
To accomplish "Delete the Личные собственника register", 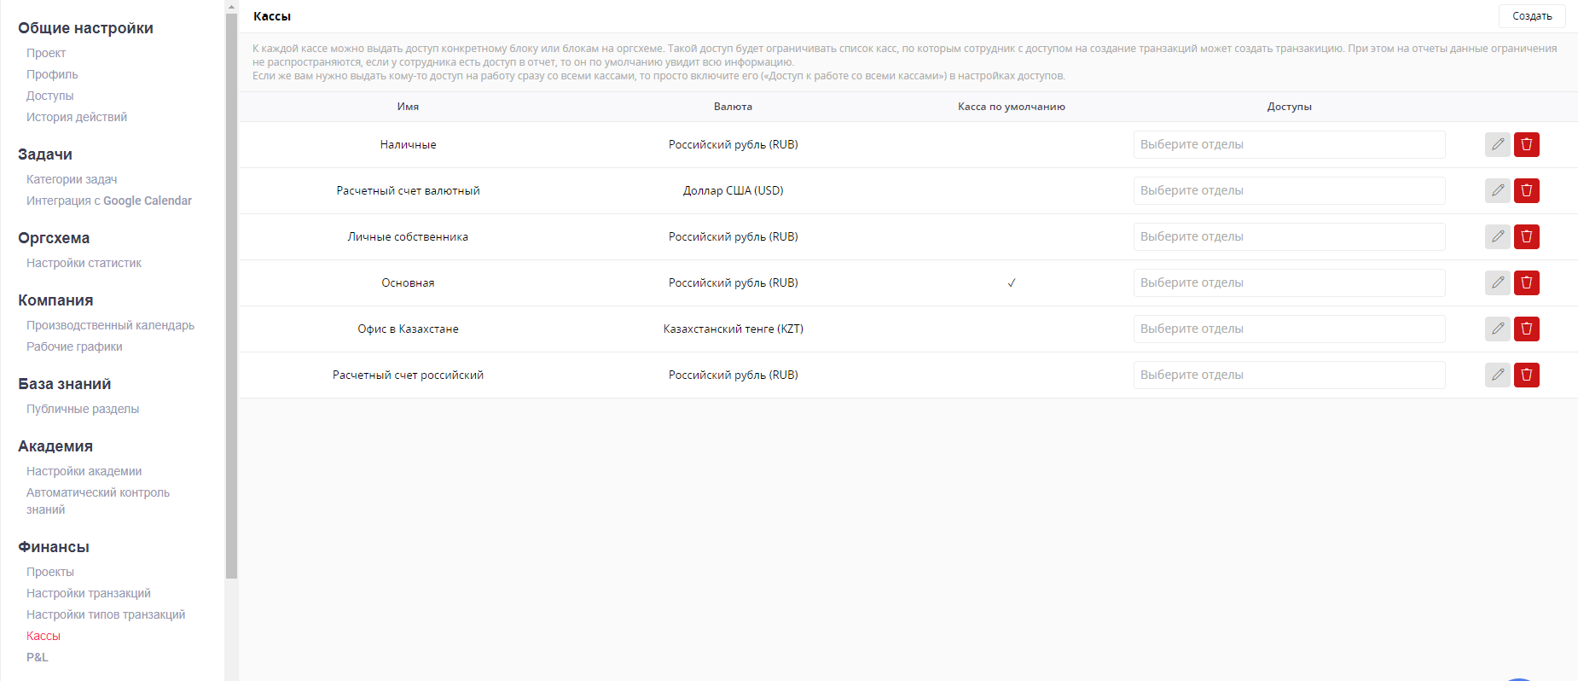I will [x=1526, y=236].
